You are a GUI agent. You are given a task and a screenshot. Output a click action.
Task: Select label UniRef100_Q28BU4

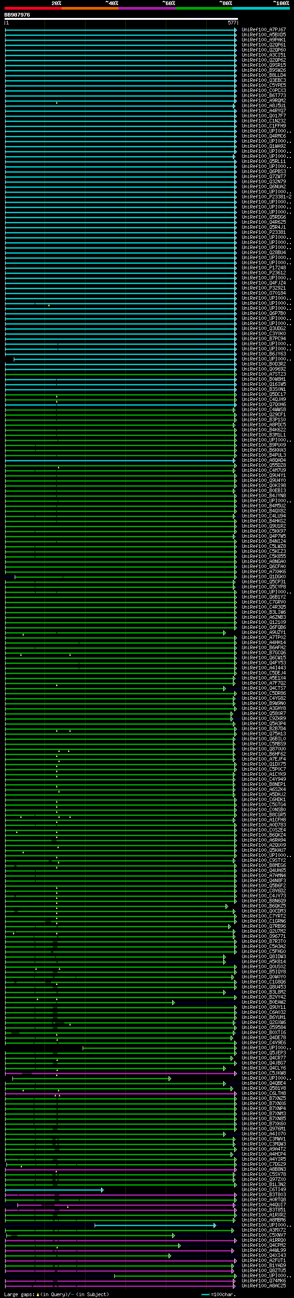263,252
